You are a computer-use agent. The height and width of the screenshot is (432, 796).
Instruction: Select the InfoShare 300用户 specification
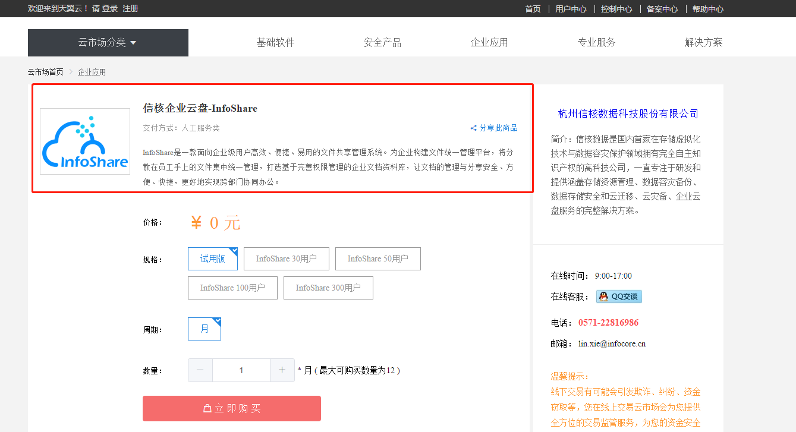(328, 288)
